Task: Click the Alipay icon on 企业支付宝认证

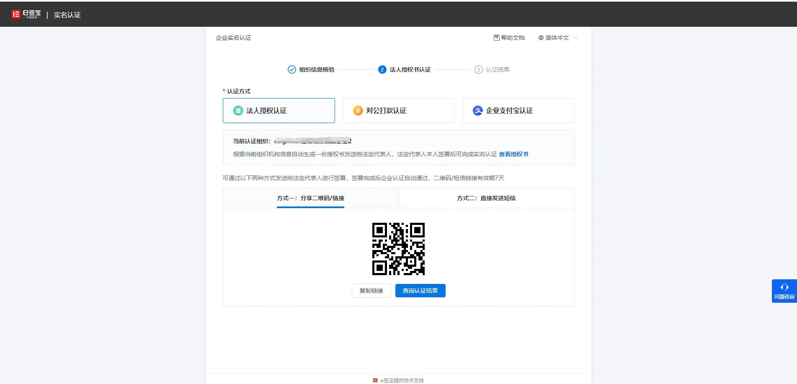Action: [477, 111]
